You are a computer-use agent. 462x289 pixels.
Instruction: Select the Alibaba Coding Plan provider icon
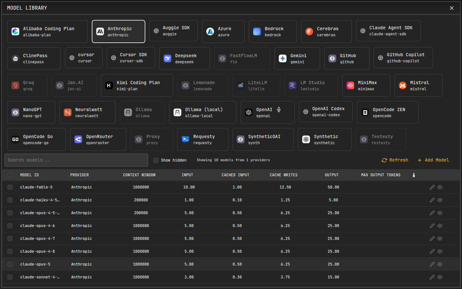click(x=15, y=31)
